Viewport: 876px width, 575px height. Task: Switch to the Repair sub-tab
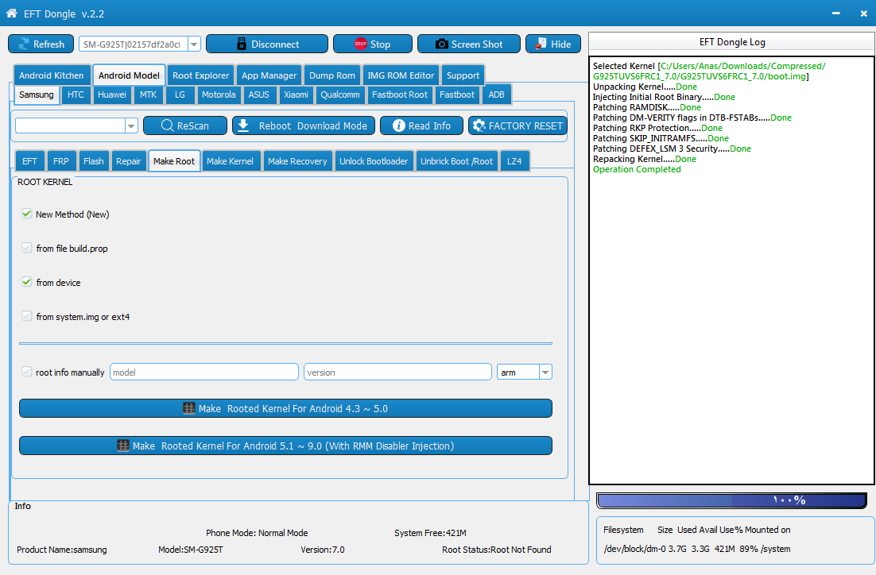(x=129, y=160)
